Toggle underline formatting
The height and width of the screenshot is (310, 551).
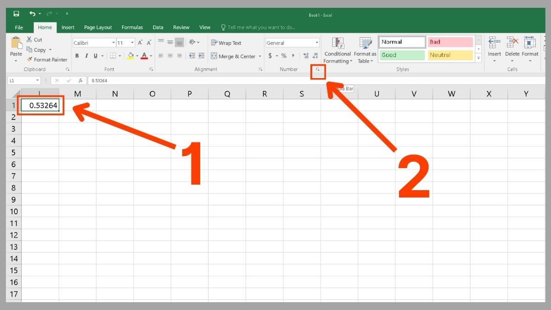[96, 56]
